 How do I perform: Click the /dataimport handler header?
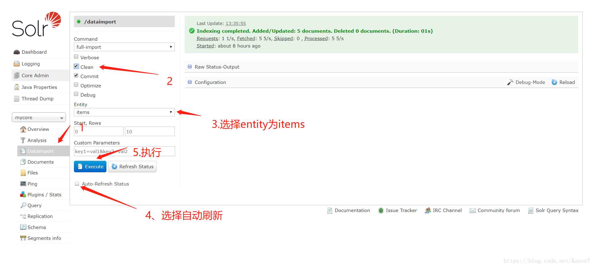point(124,22)
